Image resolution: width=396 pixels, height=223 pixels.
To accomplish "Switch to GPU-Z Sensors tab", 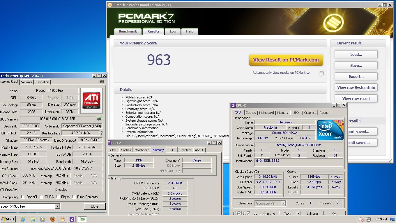I will [26, 82].
